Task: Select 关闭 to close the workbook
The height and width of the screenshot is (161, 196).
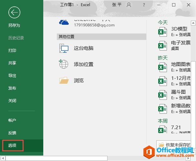Action: [12, 100]
